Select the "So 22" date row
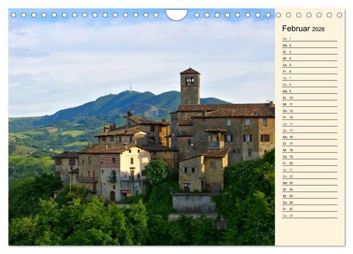The image size is (353, 254). [310, 176]
